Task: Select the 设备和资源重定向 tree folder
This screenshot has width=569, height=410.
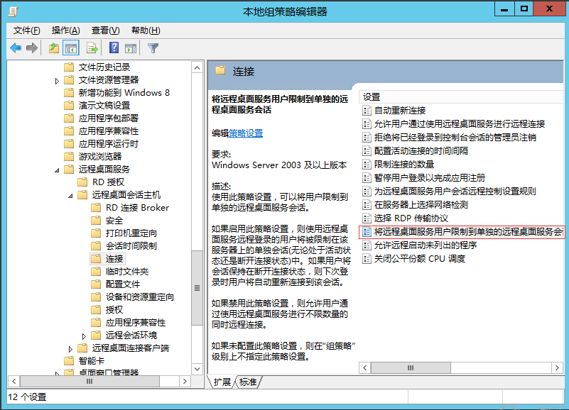Action: point(140,297)
